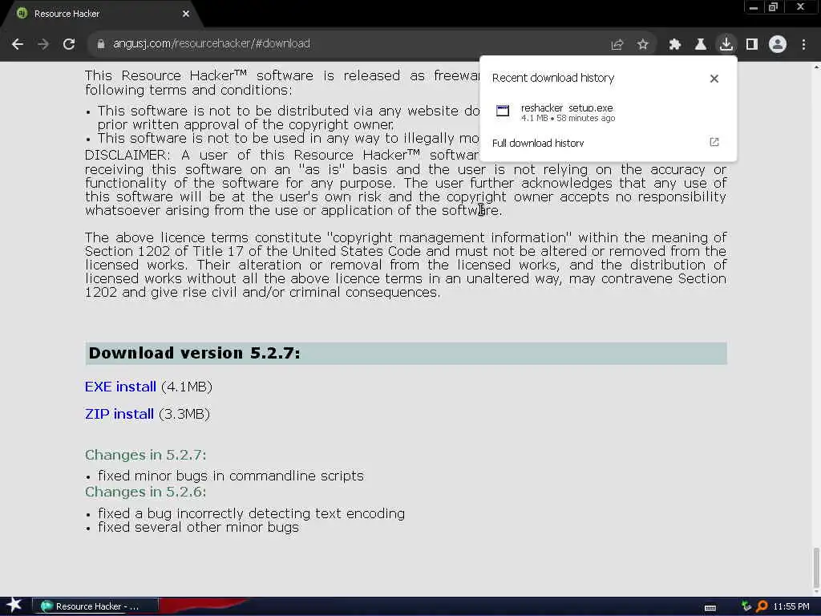Share this page icon
821x616 pixels.
pyautogui.click(x=617, y=45)
